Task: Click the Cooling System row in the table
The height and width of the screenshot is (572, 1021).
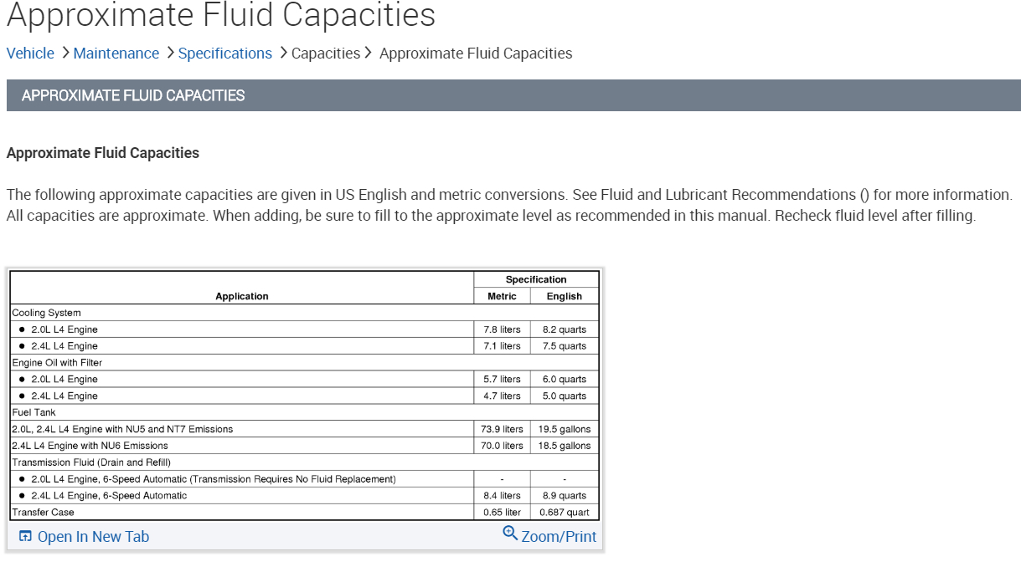Action: tap(47, 313)
